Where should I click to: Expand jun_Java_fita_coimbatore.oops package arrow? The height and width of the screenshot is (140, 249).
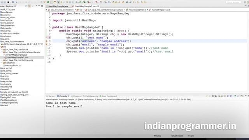2,60
